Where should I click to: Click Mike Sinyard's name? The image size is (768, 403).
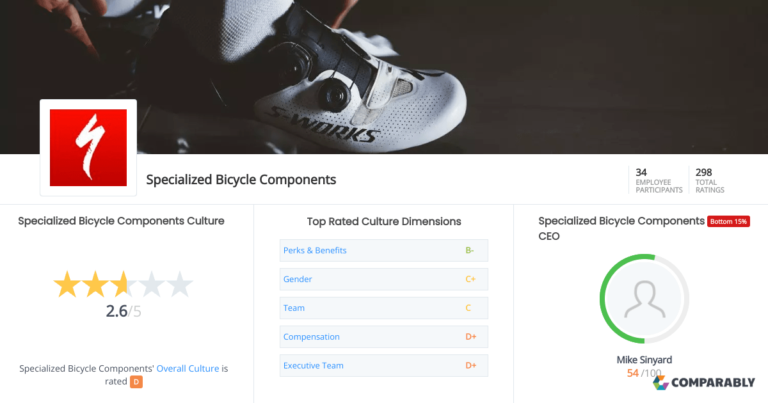(x=644, y=360)
